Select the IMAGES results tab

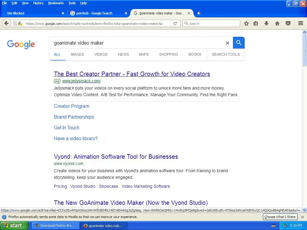77,55
